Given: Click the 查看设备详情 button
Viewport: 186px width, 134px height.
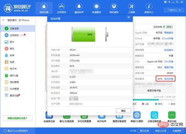Looking at the screenshot, I should click(x=154, y=91).
